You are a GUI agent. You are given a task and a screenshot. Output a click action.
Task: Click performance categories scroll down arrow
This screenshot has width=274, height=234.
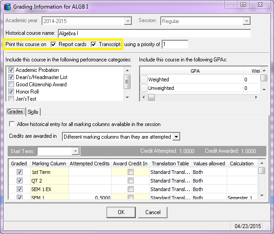tap(127, 98)
